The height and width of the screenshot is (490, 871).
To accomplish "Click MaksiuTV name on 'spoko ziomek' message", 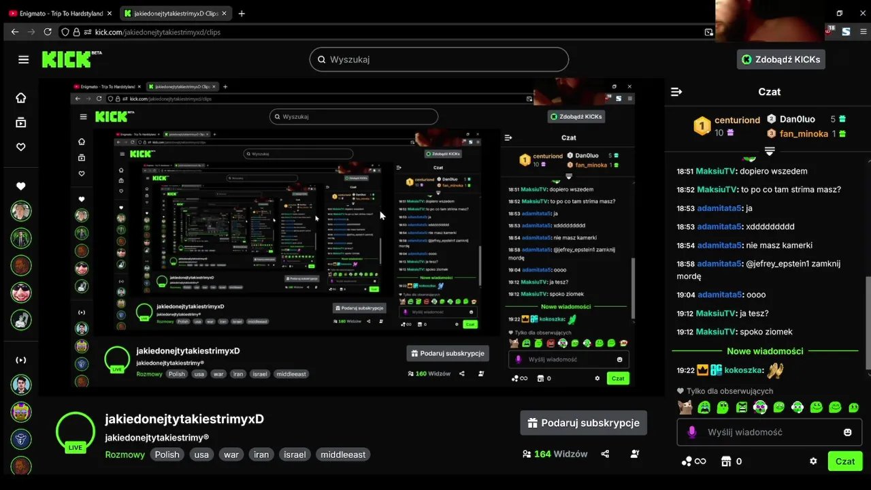I will 716,332.
